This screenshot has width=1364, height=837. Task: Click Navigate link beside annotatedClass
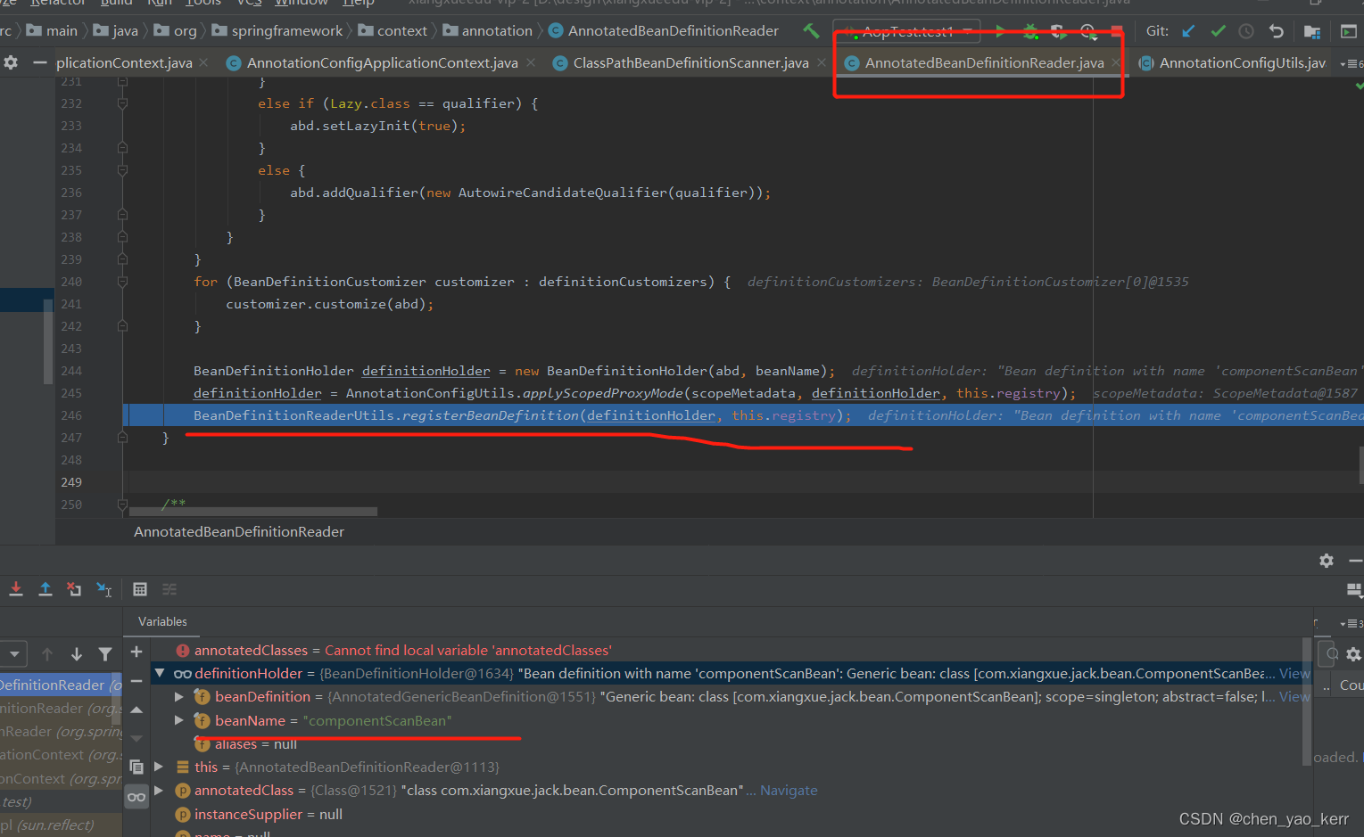point(788,791)
